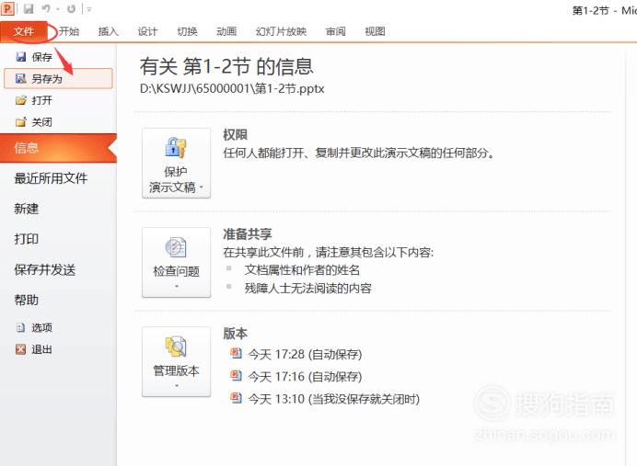
Task: Select 新建 in the sidebar
Action: (x=27, y=209)
